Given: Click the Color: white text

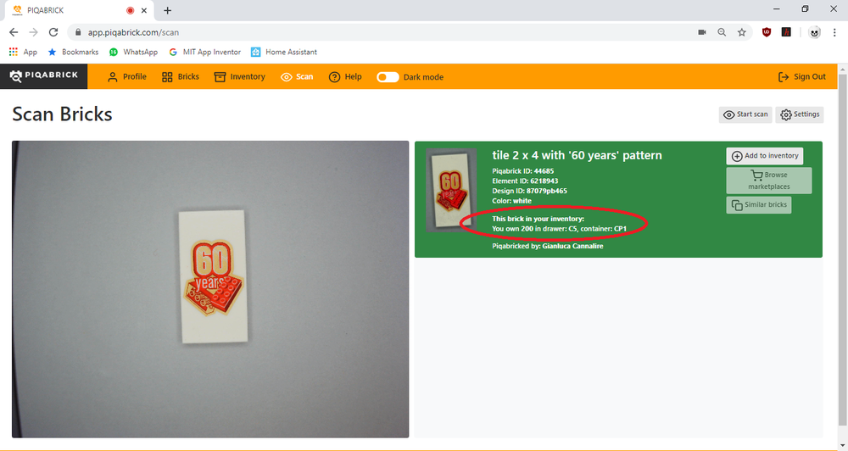Looking at the screenshot, I should point(511,201).
